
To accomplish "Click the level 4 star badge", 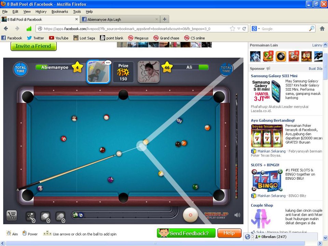I will (x=77, y=67).
